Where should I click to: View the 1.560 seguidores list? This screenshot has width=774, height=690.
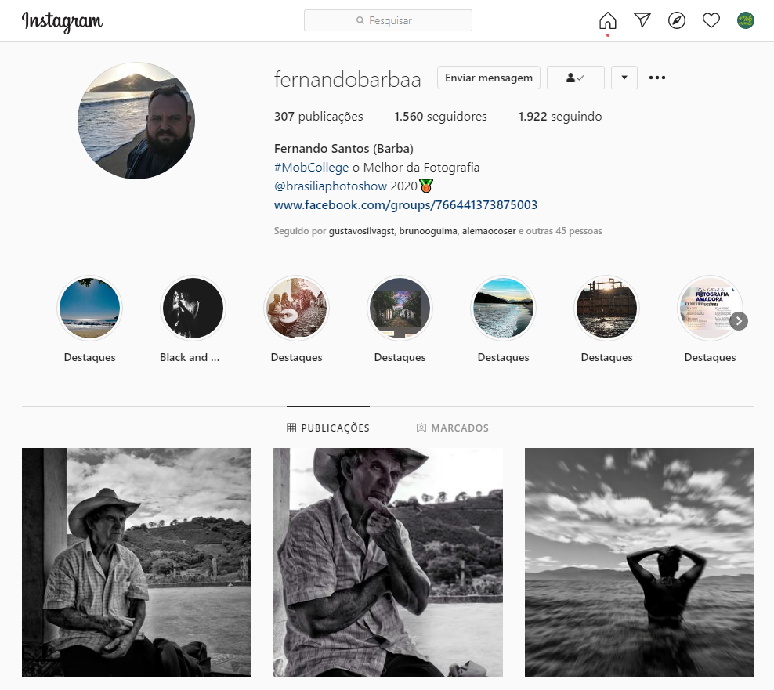click(x=440, y=117)
